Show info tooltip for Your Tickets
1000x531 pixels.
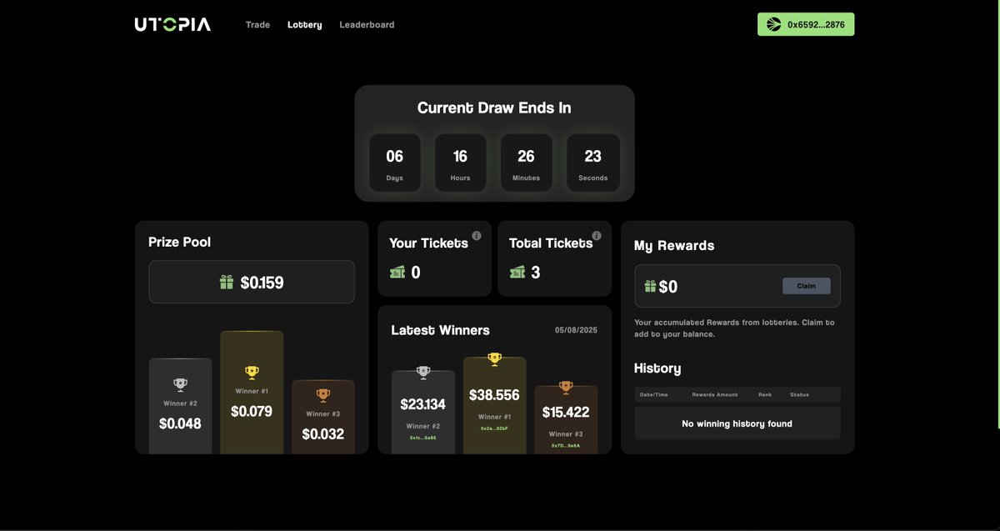click(477, 236)
